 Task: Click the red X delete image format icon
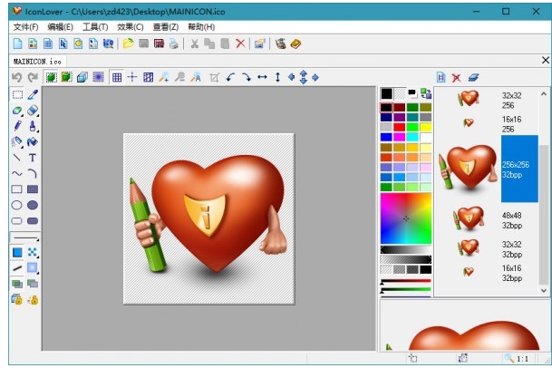point(457,77)
